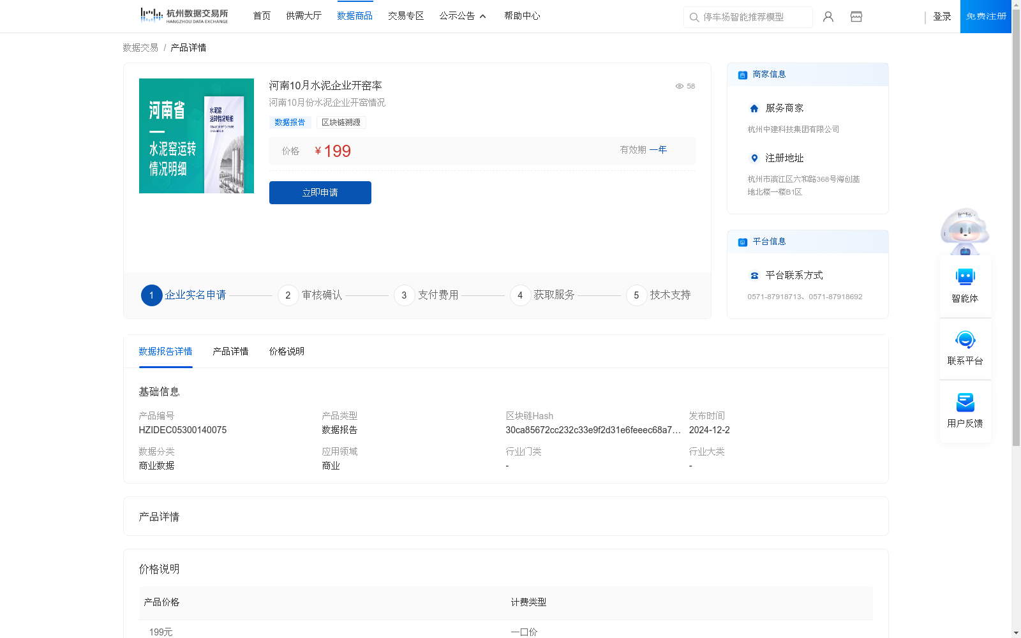Open 帮助中心 navigation item
The width and height of the screenshot is (1021, 638).
tap(522, 16)
